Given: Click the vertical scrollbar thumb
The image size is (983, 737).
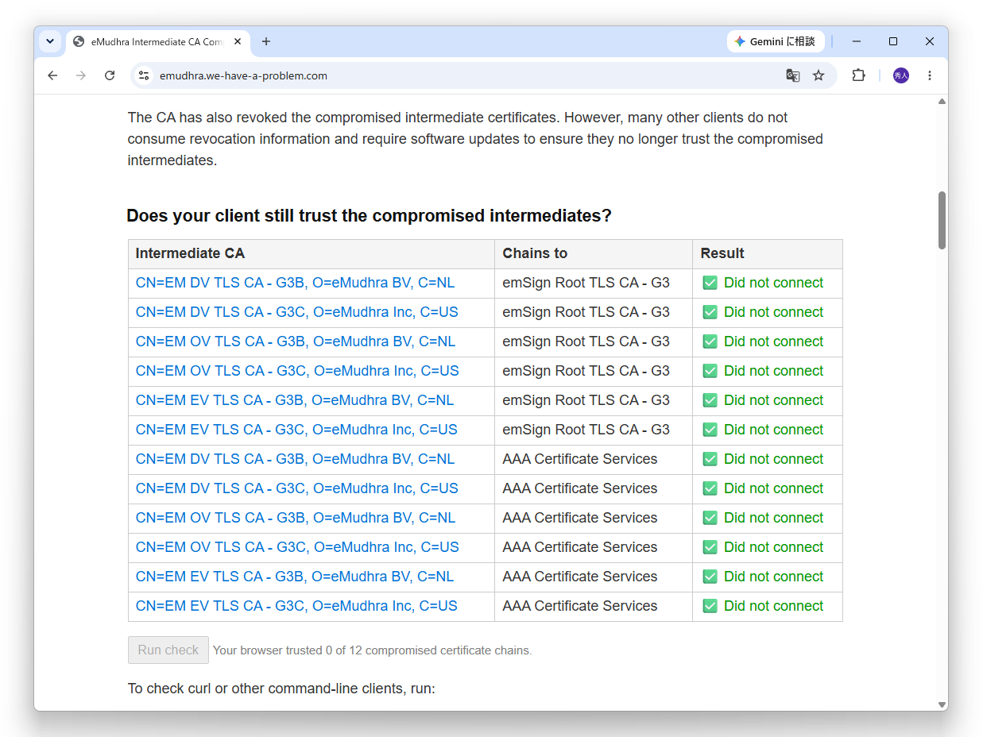Looking at the screenshot, I should click(942, 220).
